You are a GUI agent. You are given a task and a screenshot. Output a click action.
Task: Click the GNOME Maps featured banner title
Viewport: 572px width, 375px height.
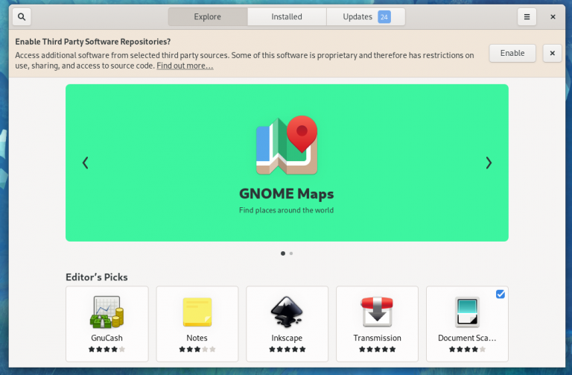tap(287, 194)
